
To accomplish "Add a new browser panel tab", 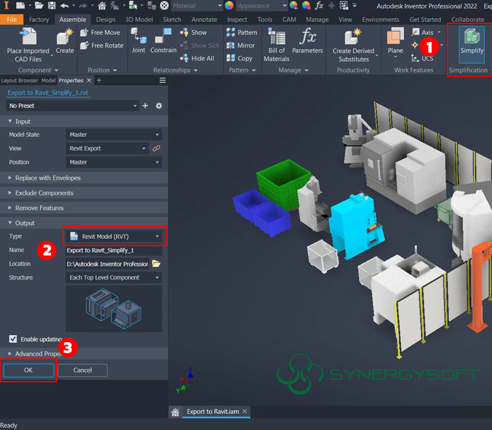I will click(99, 81).
